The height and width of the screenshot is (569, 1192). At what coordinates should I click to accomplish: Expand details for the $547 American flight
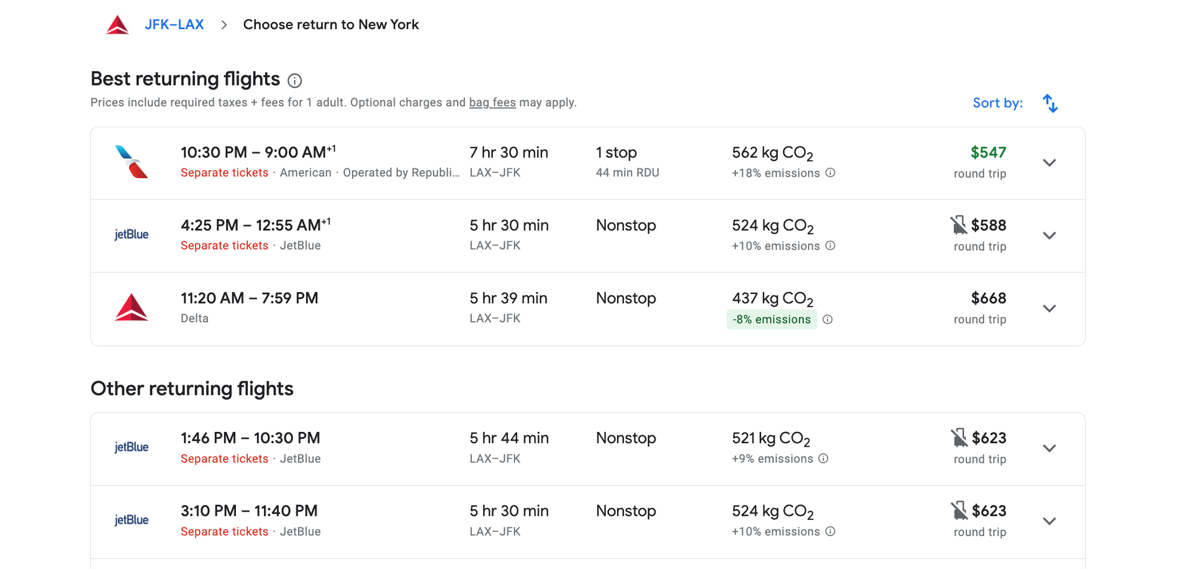click(x=1050, y=163)
